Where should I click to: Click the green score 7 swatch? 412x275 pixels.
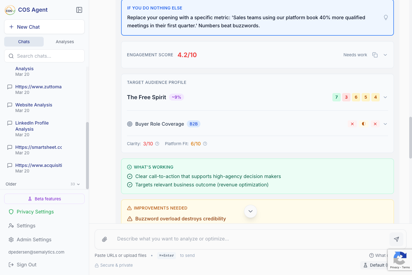click(x=337, y=97)
